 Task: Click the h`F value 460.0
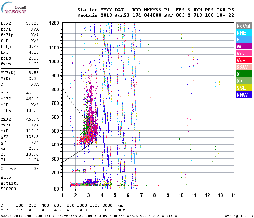(33, 93)
